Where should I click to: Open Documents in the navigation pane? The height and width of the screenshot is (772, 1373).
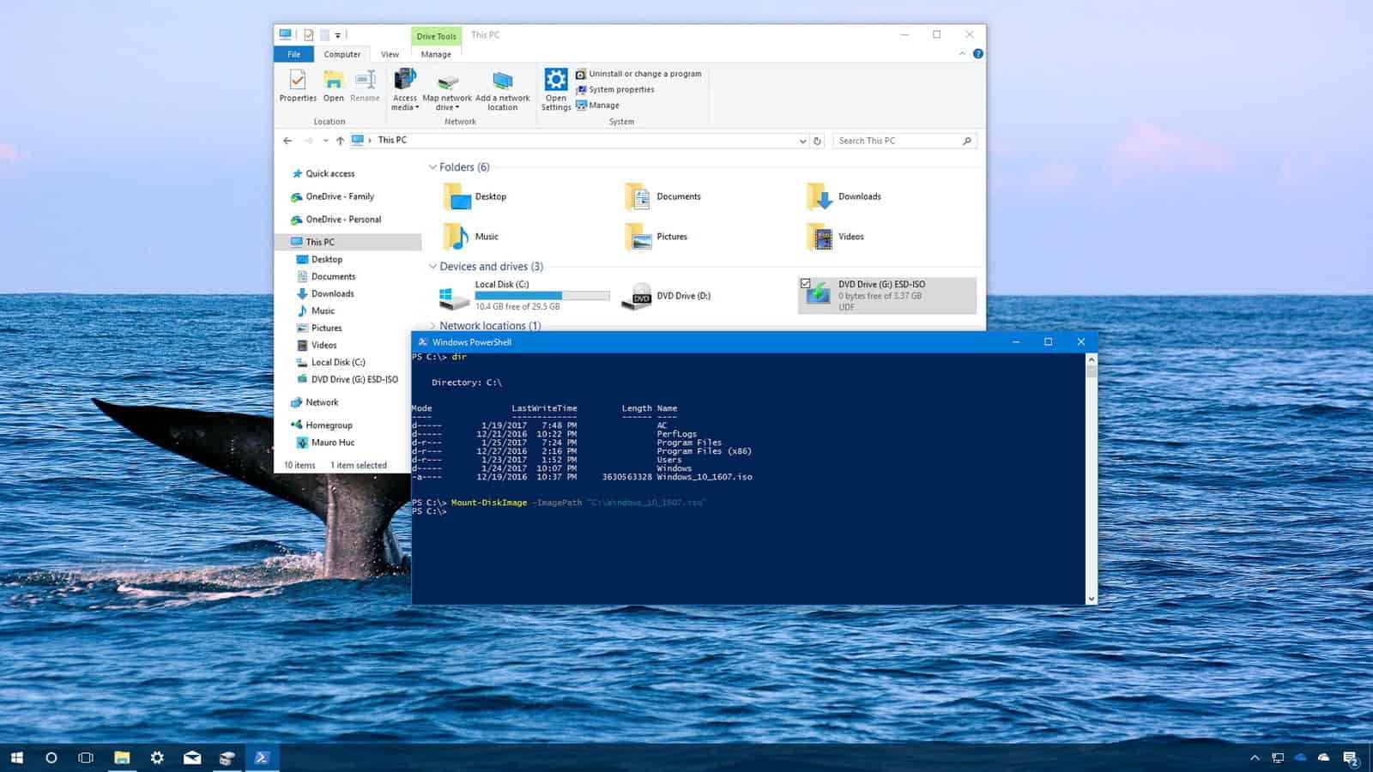325,276
